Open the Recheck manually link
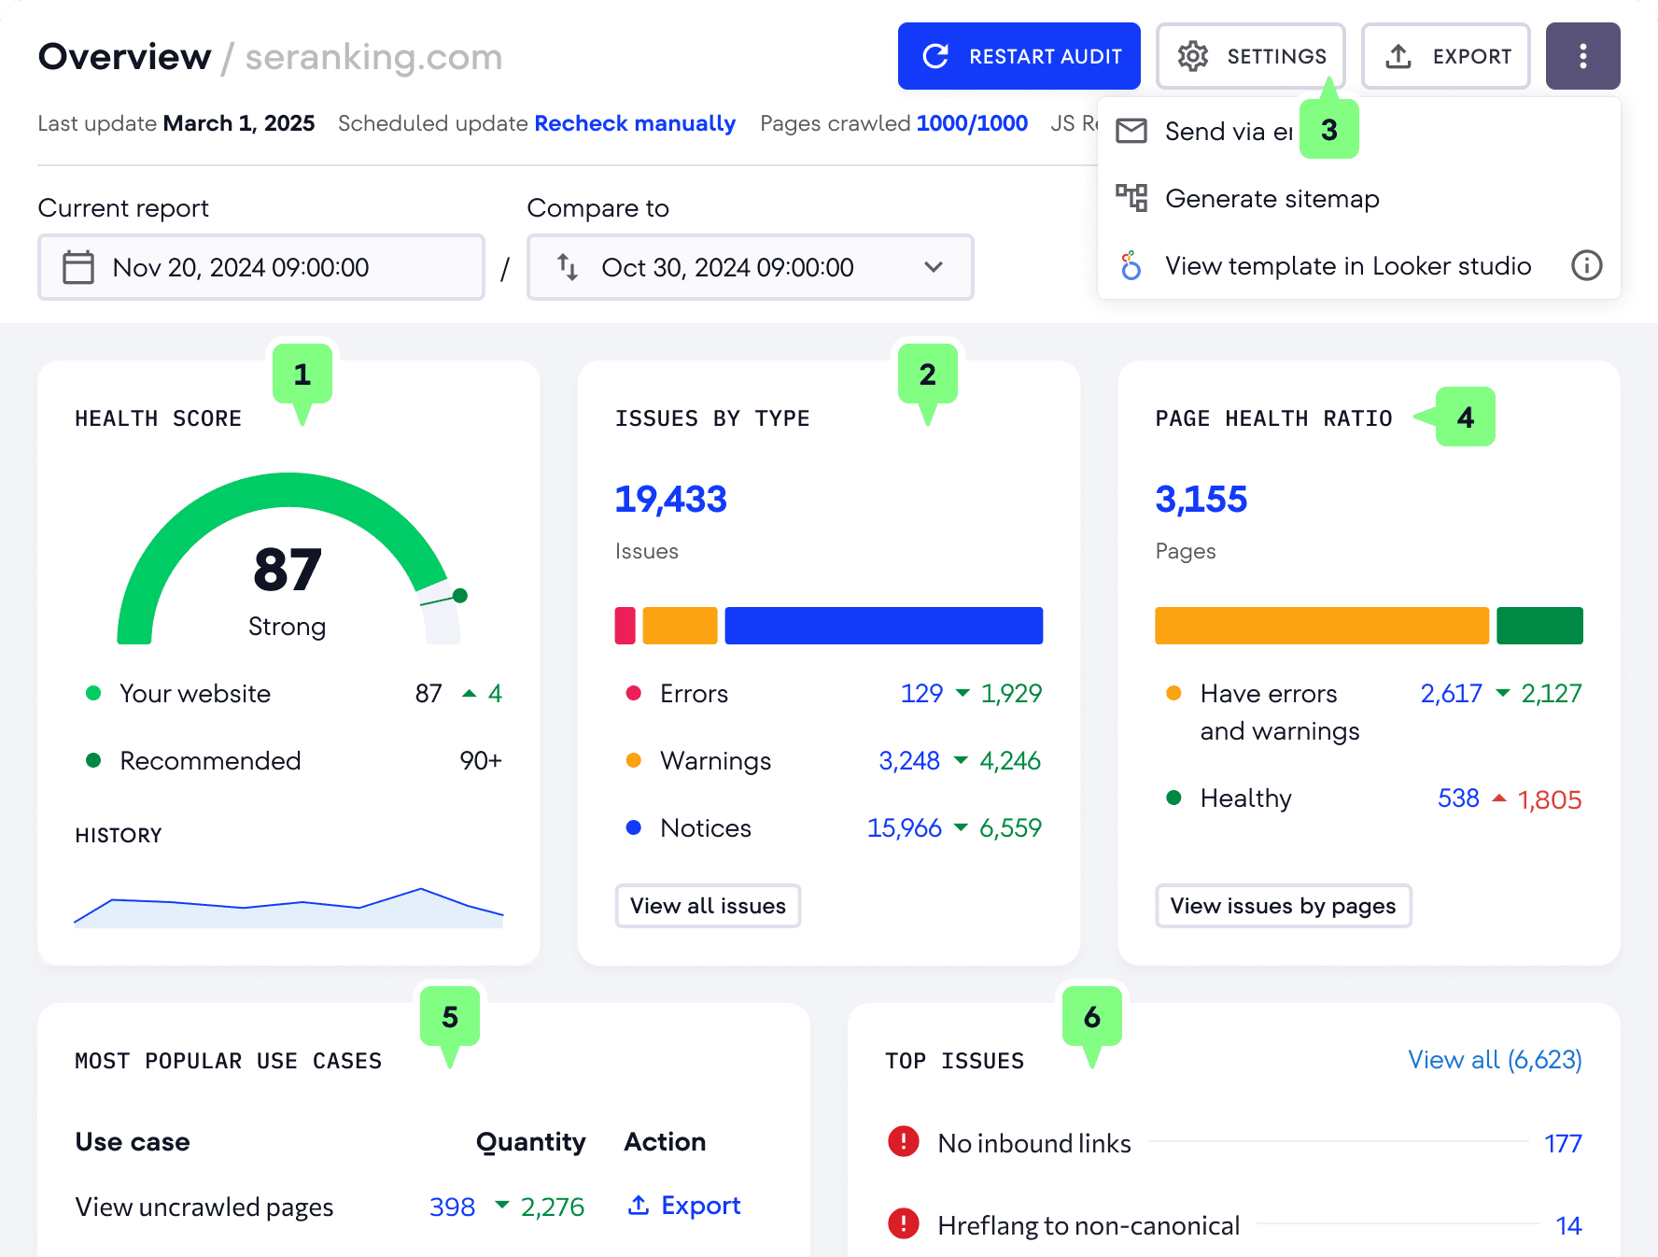This screenshot has height=1257, width=1658. pos(634,122)
